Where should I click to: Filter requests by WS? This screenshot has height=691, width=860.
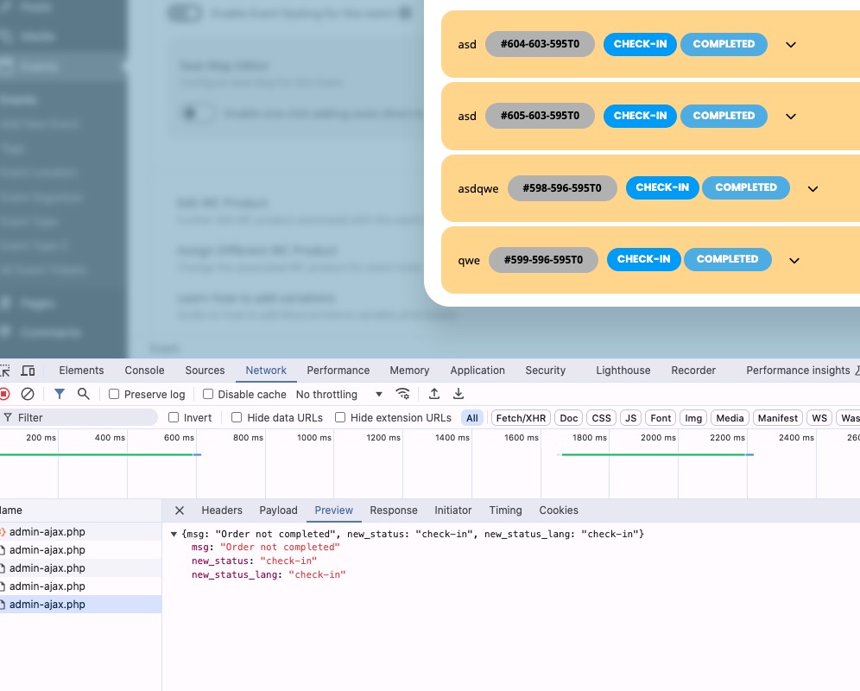coord(819,418)
